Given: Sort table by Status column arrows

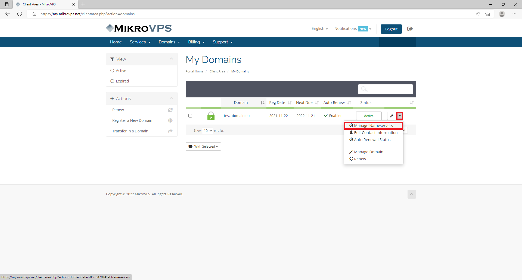Looking at the screenshot, I should 412,103.
